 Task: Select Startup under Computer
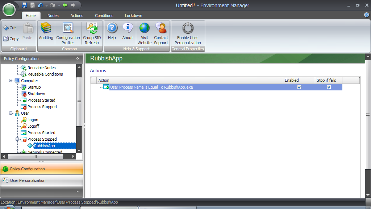(34, 87)
